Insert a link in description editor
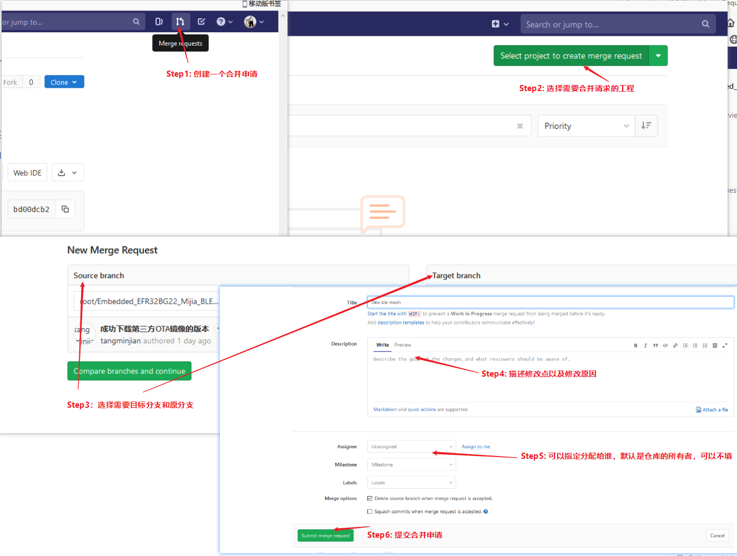 tap(675, 345)
